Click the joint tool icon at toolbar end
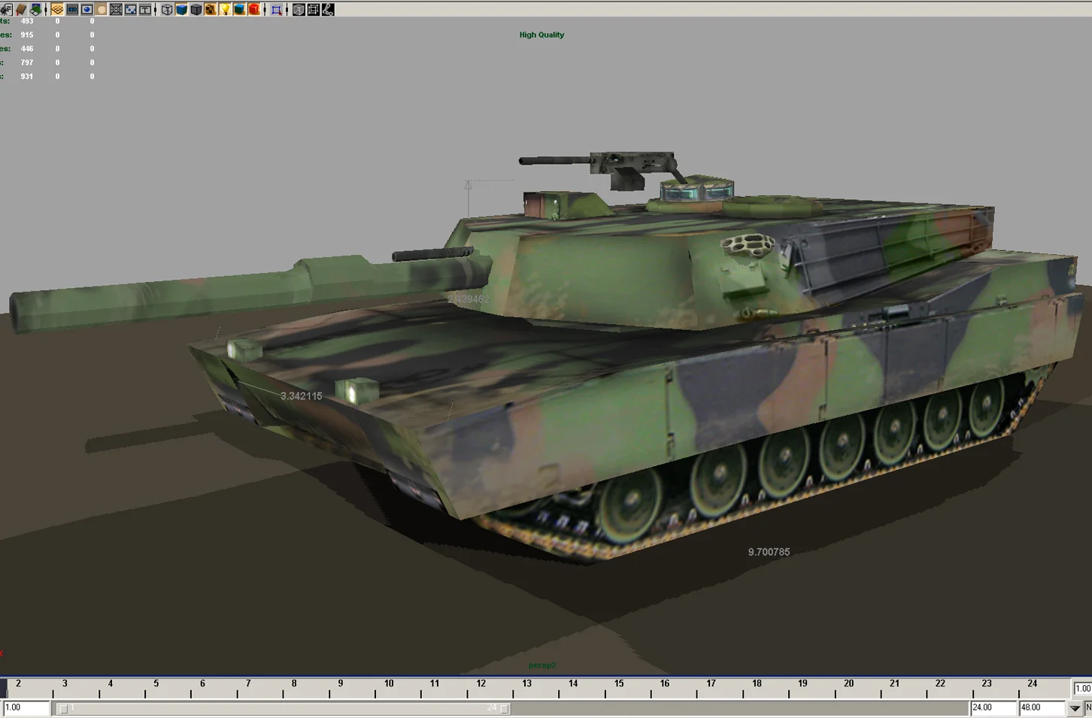This screenshot has width=1092, height=718. (x=327, y=9)
